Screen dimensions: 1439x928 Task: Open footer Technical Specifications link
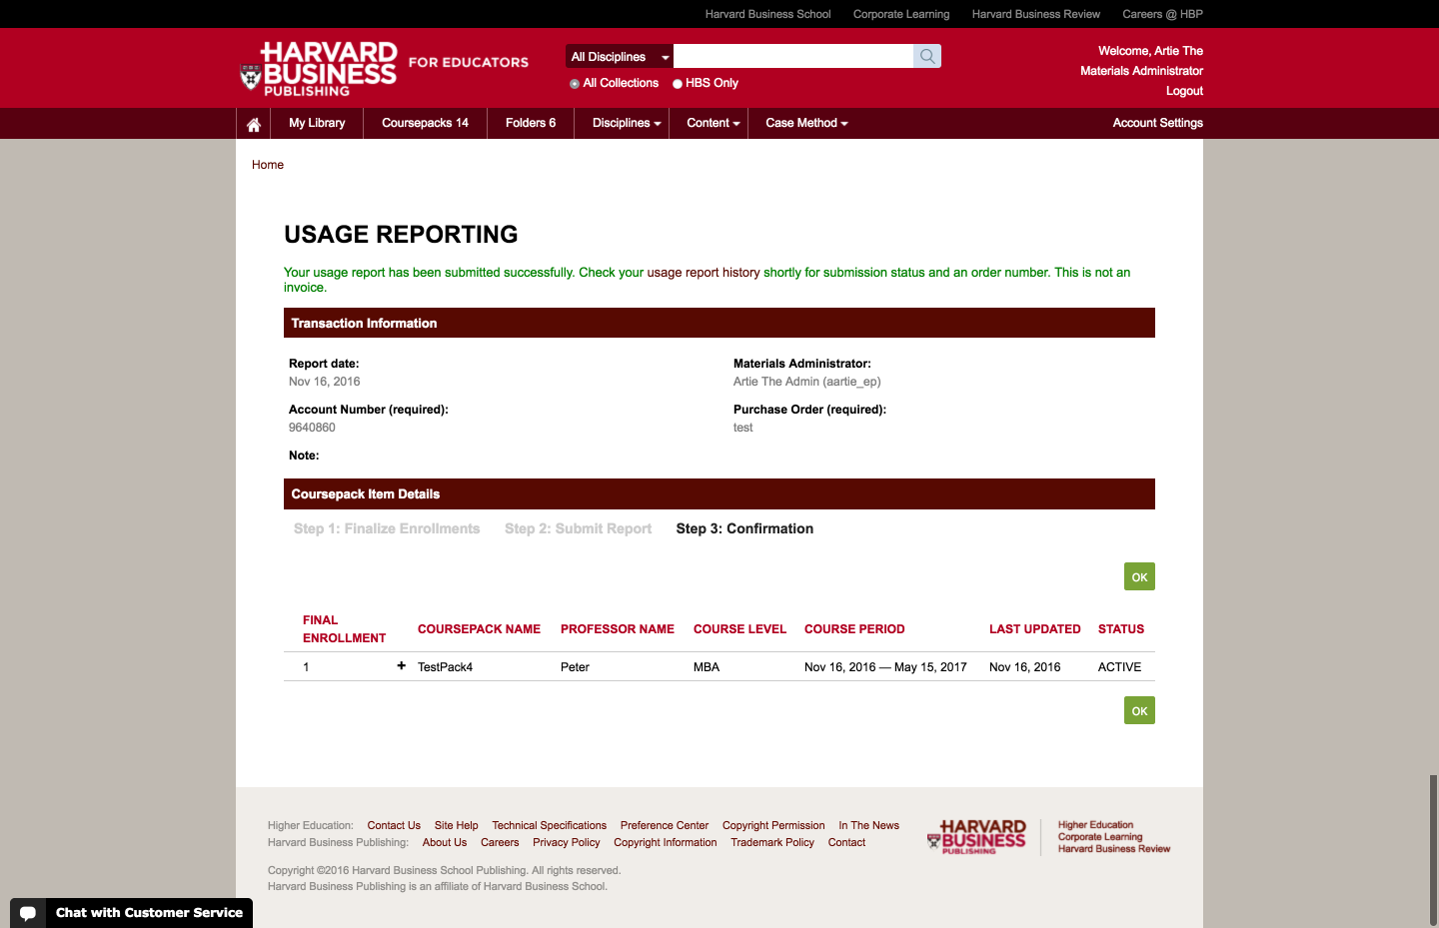click(x=549, y=825)
